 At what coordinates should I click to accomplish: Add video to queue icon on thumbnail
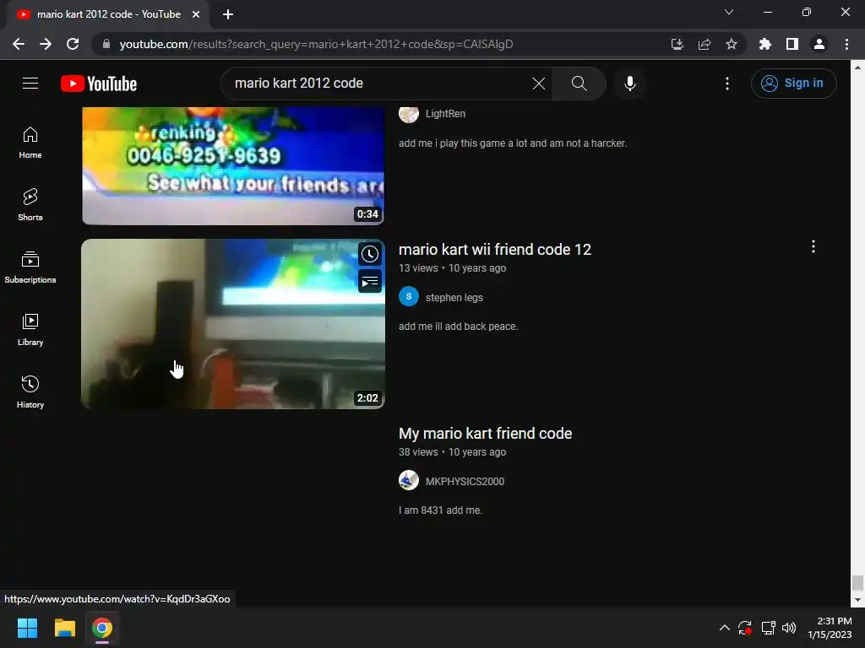(x=370, y=282)
